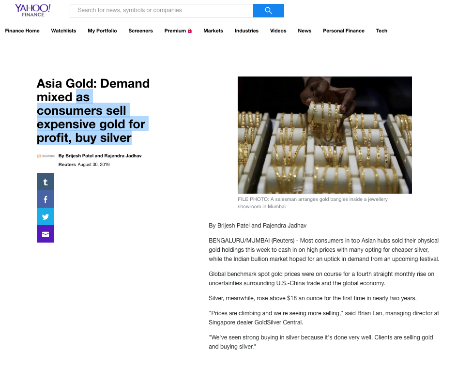Screen dimensions: 457x367
Task: Click quote starting 'We've seen strong buying'
Action: (x=321, y=342)
